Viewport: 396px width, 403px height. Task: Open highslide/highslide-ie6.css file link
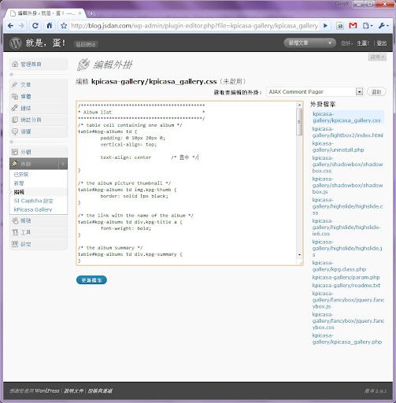tap(346, 227)
